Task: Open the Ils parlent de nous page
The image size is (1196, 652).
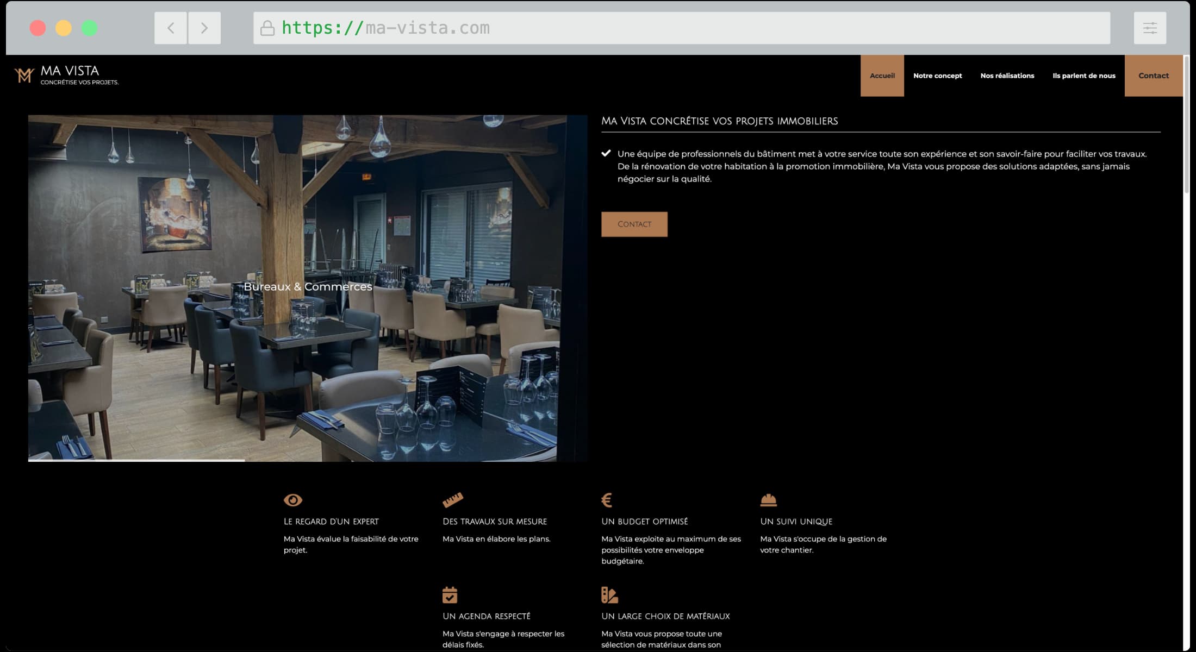Action: click(x=1083, y=76)
